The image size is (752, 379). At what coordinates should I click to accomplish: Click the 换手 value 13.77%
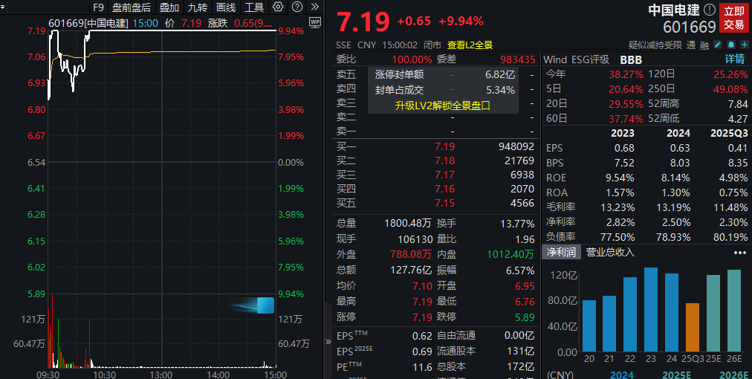[517, 224]
